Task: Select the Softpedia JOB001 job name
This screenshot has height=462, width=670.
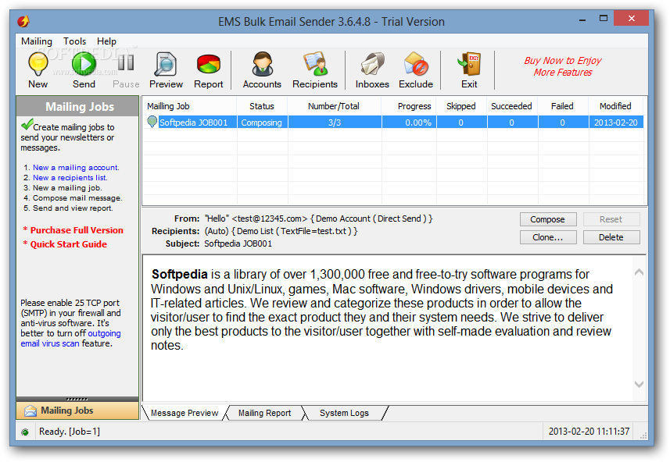Action: pos(193,123)
